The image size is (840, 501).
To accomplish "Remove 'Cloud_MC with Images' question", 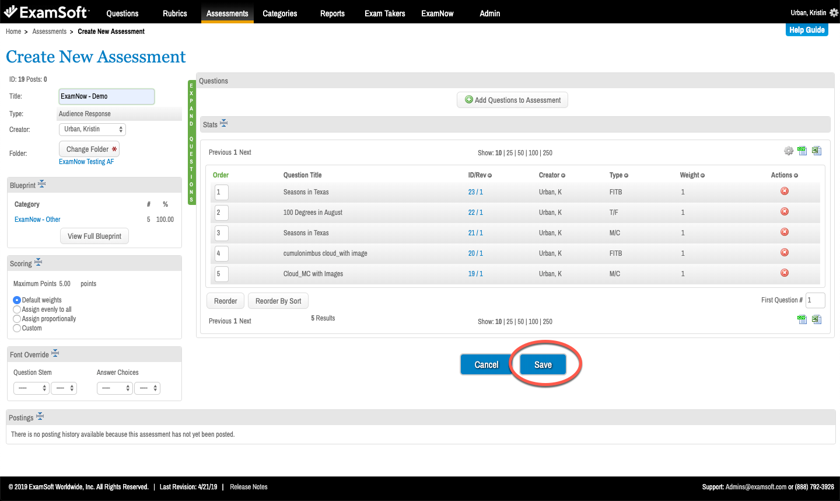I will 785,273.
